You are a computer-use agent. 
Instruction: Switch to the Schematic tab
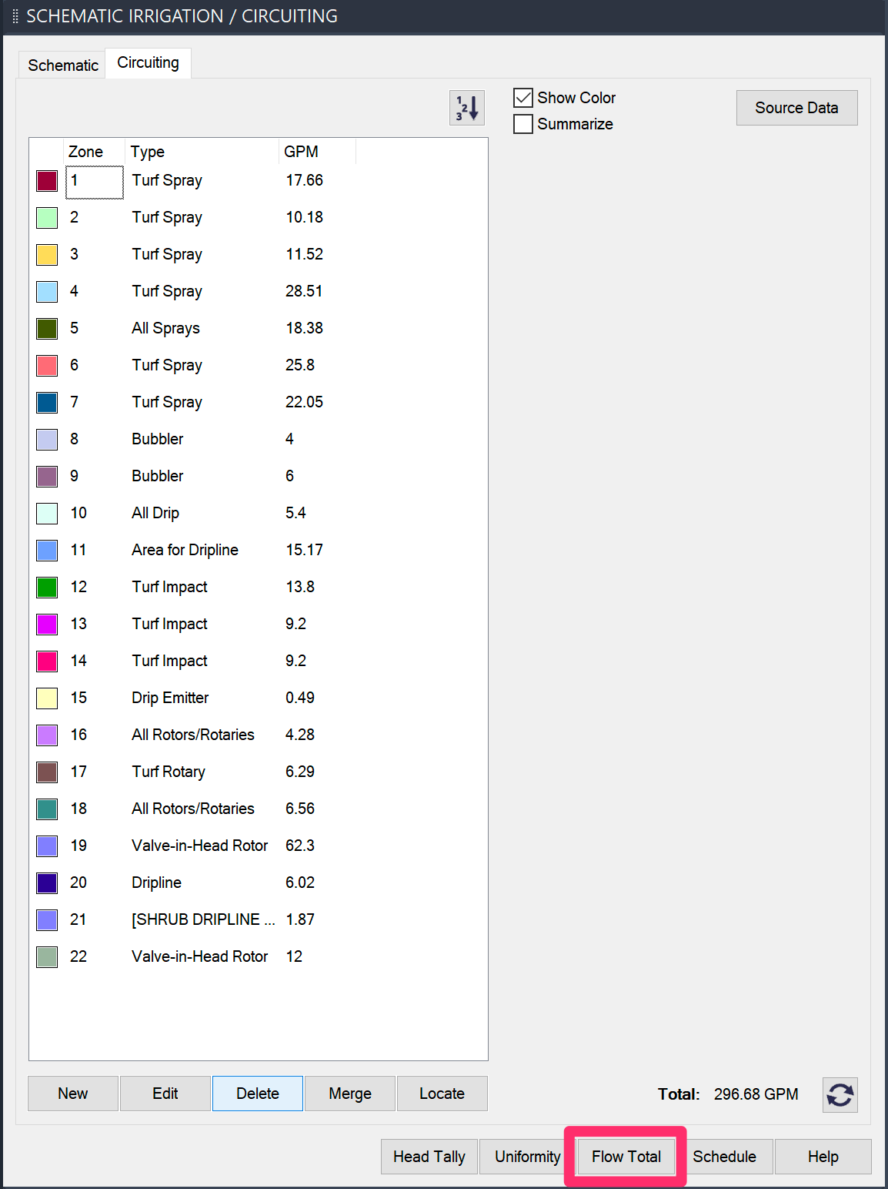[x=63, y=65]
